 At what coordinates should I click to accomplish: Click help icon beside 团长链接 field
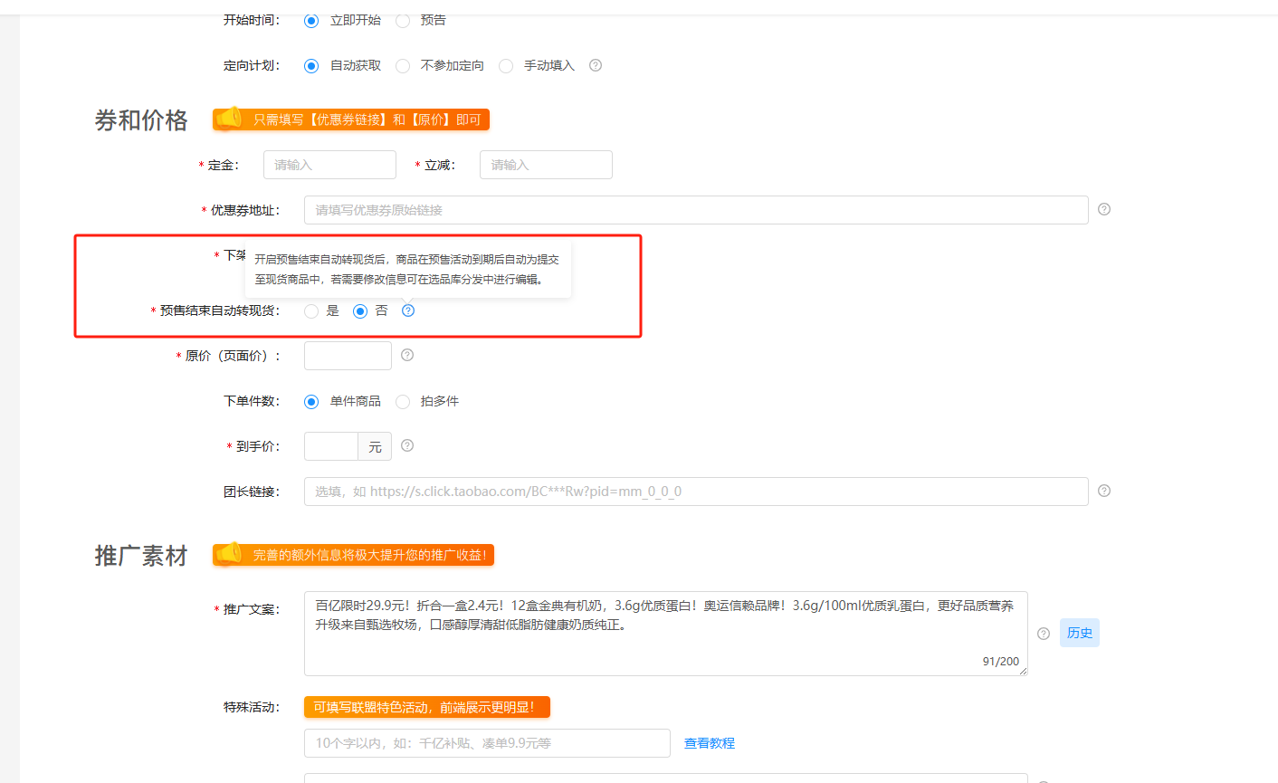1104,491
